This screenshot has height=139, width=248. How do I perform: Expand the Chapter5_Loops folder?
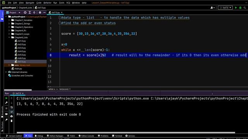[9, 34]
